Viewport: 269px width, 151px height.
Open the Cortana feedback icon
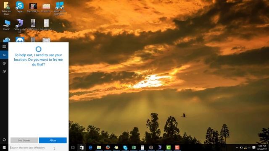pyautogui.click(x=4, y=71)
